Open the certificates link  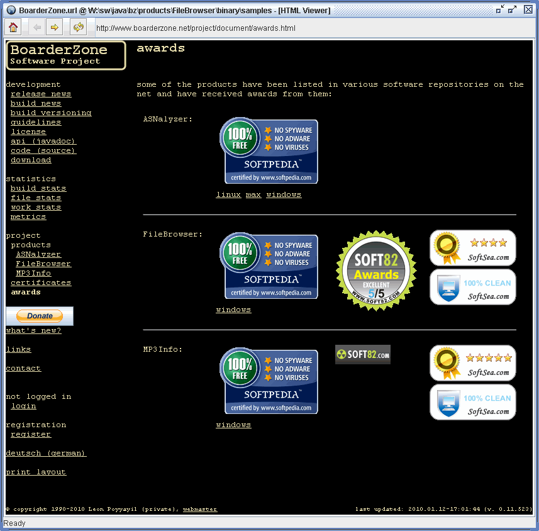click(x=41, y=282)
